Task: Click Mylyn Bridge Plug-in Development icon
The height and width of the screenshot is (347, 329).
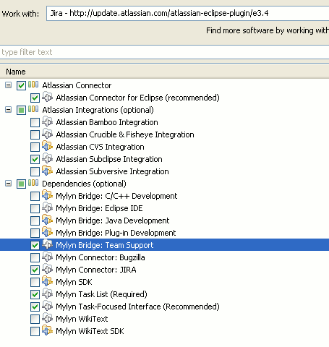Action: (x=48, y=232)
